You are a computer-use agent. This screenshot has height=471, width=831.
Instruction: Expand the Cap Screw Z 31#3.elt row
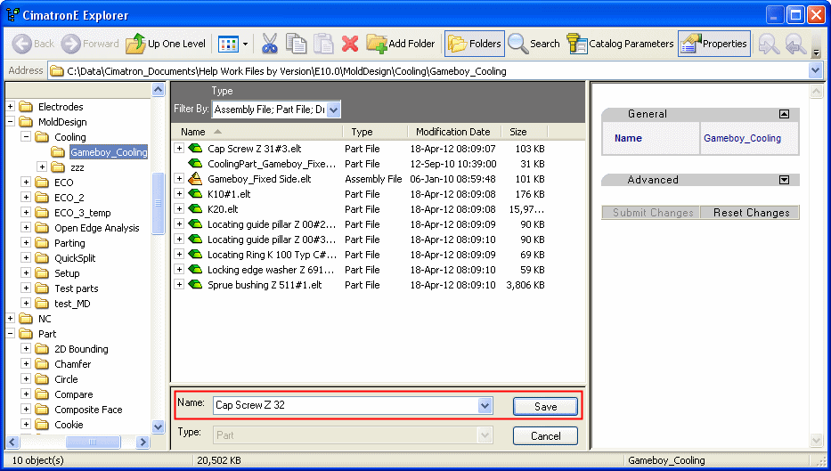179,149
